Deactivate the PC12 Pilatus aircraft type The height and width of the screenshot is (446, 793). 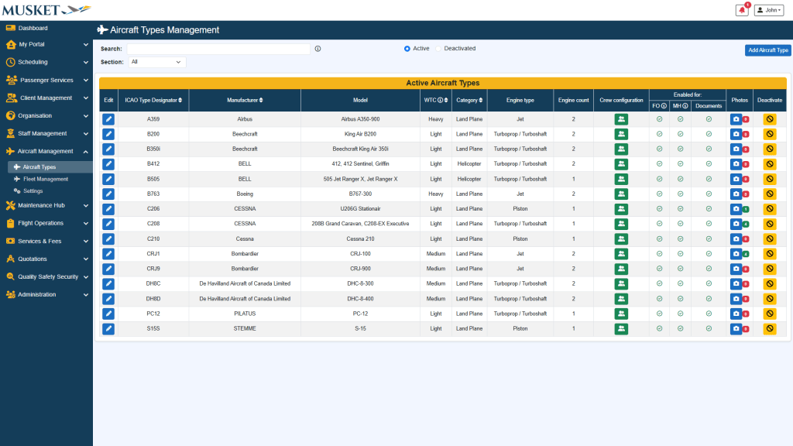point(770,314)
